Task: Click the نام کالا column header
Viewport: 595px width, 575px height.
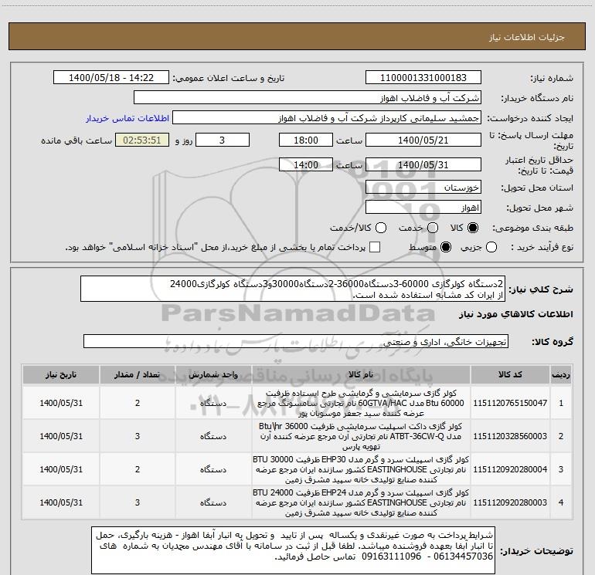Action: point(361,375)
